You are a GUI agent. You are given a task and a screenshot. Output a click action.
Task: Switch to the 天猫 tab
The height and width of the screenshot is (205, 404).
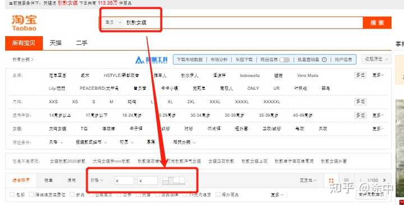[56, 43]
